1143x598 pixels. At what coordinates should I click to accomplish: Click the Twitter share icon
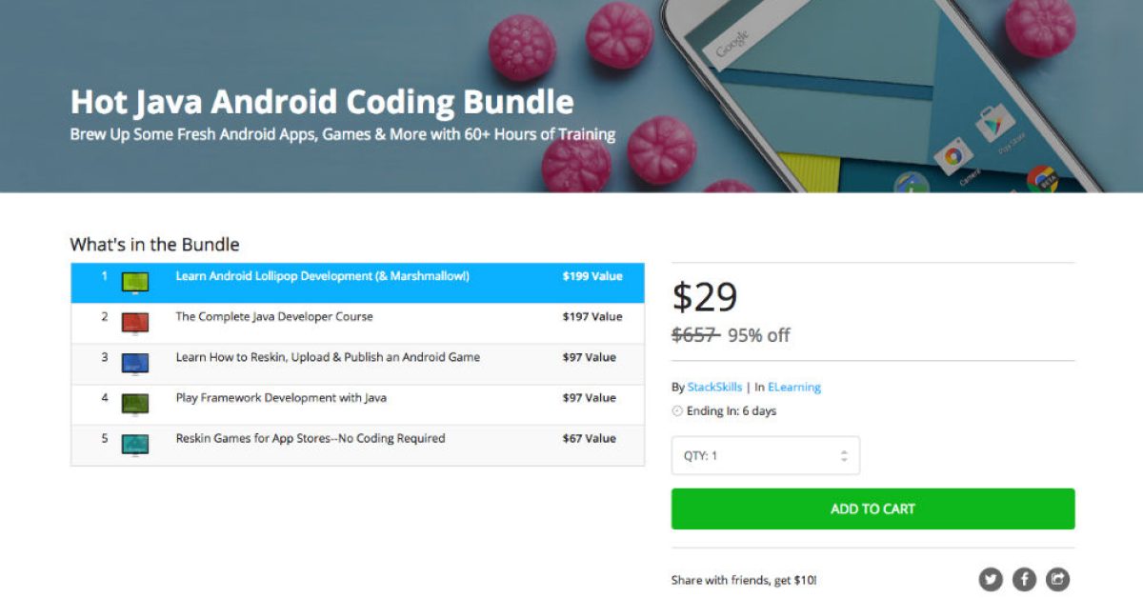tap(991, 579)
